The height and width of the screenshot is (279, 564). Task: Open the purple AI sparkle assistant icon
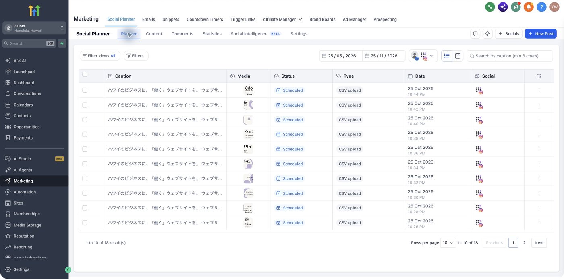503,7
